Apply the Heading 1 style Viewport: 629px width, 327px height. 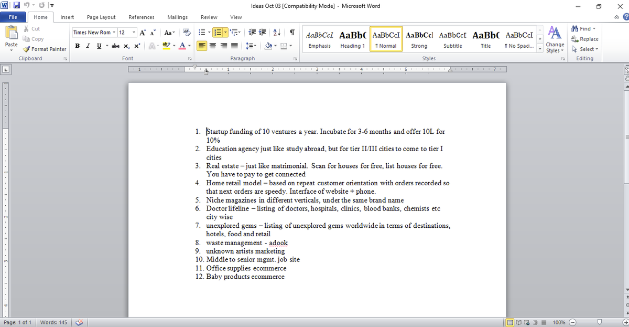(353, 40)
